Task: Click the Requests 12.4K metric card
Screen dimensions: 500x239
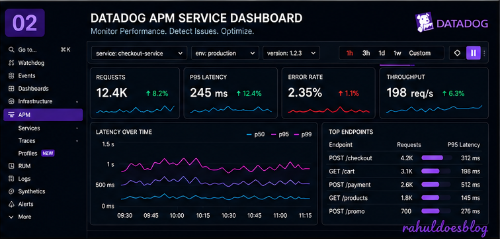Action: (135, 93)
